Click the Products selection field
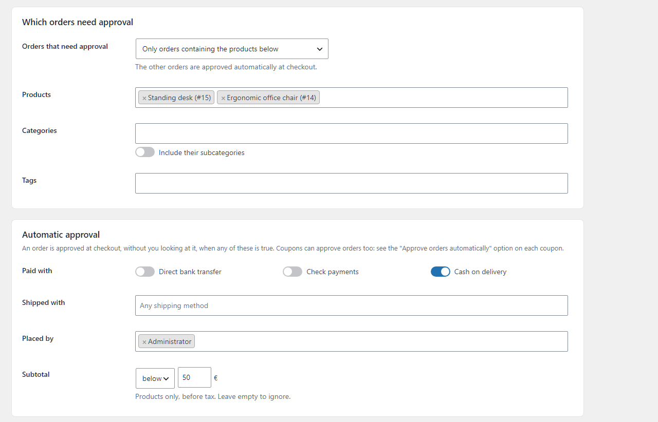The height and width of the screenshot is (422, 658). coord(352,98)
